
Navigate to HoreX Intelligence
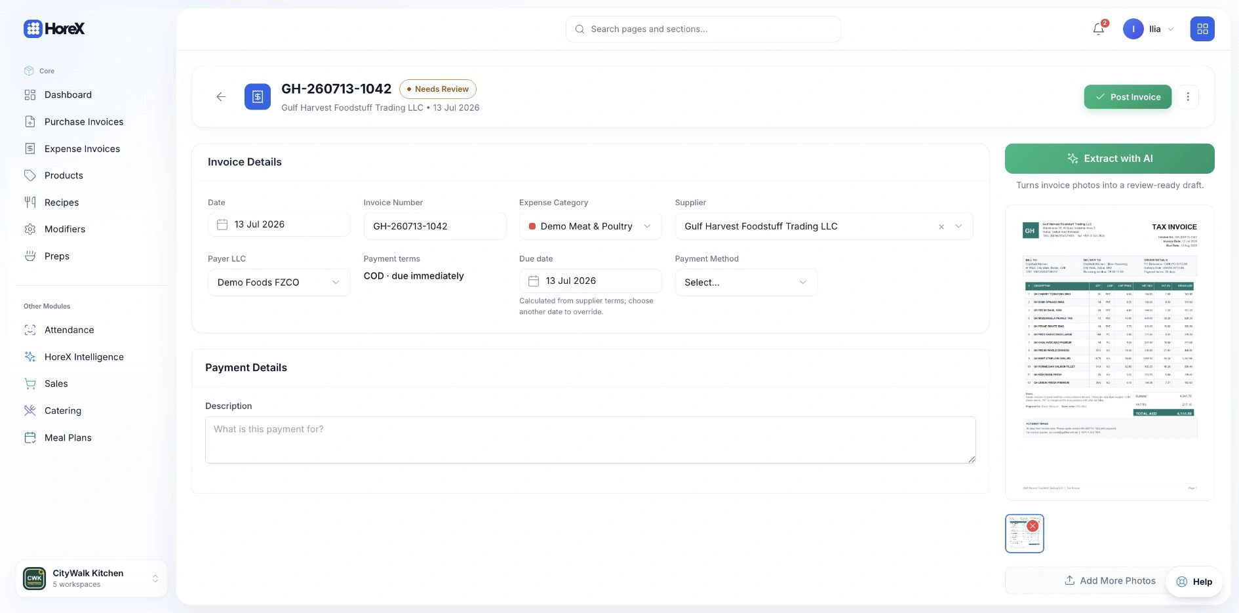84,357
